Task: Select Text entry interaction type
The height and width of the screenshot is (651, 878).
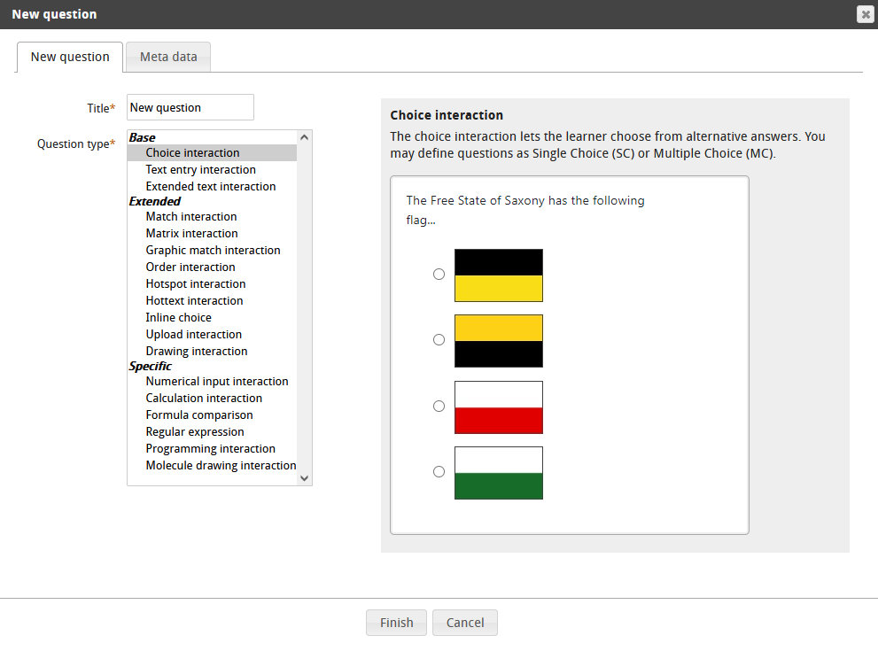Action: point(213,169)
